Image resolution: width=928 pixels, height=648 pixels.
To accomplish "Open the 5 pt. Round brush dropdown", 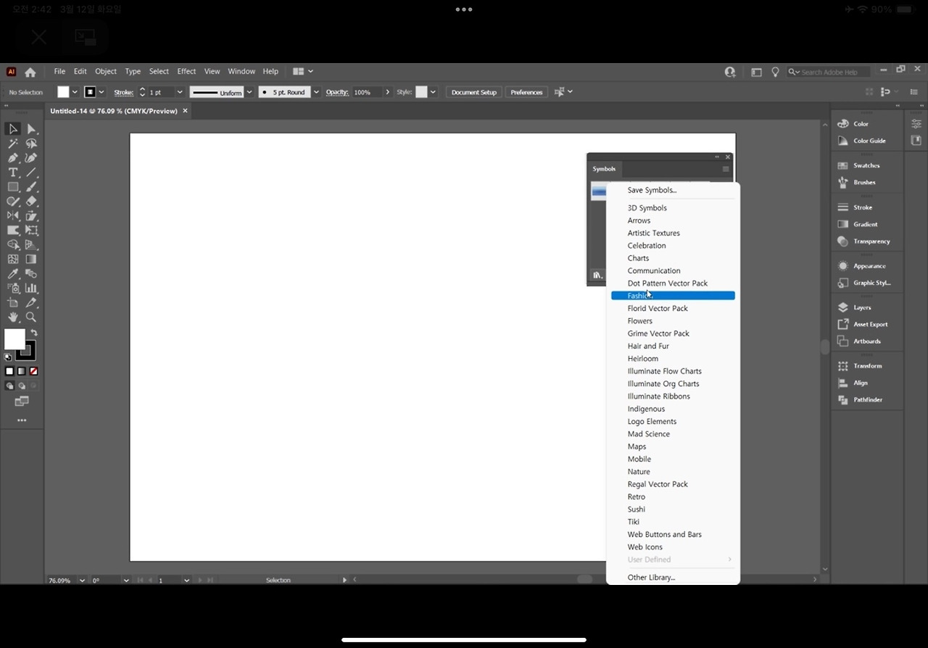I will click(316, 92).
